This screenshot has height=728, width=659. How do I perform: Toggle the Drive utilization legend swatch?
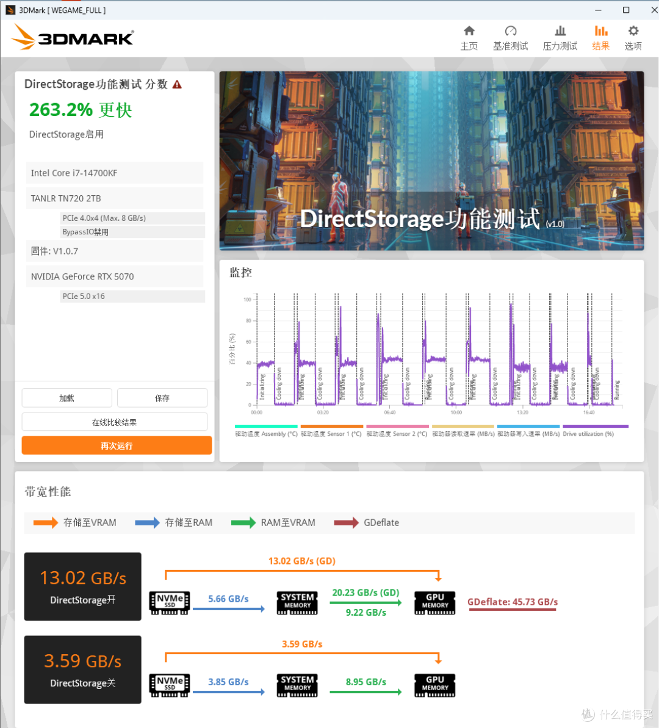click(x=596, y=426)
